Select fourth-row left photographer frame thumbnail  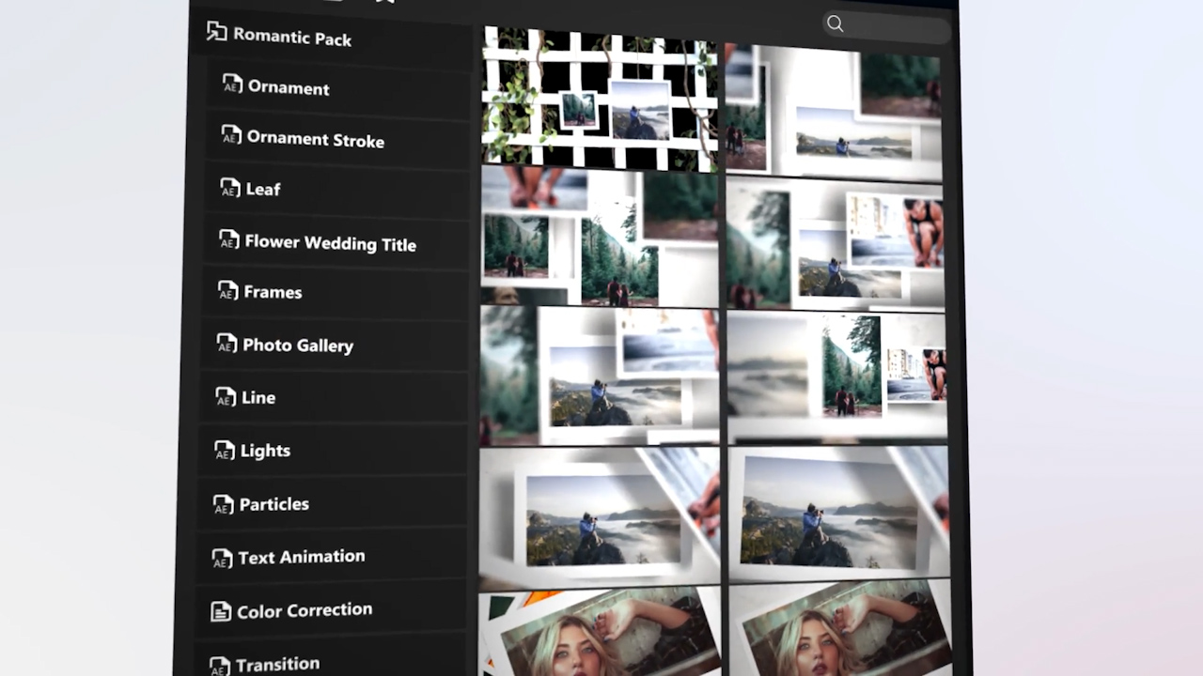pos(599,518)
